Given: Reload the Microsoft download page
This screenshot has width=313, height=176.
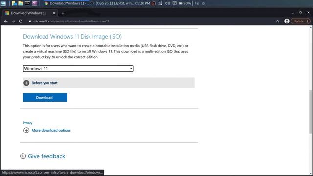Looking at the screenshot, I should [x=21, y=21].
